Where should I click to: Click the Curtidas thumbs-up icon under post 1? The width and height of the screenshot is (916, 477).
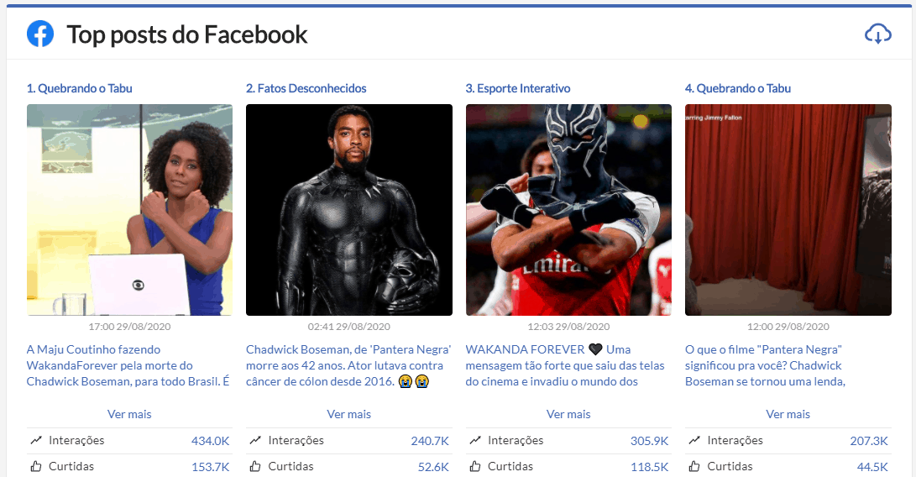[x=36, y=466]
